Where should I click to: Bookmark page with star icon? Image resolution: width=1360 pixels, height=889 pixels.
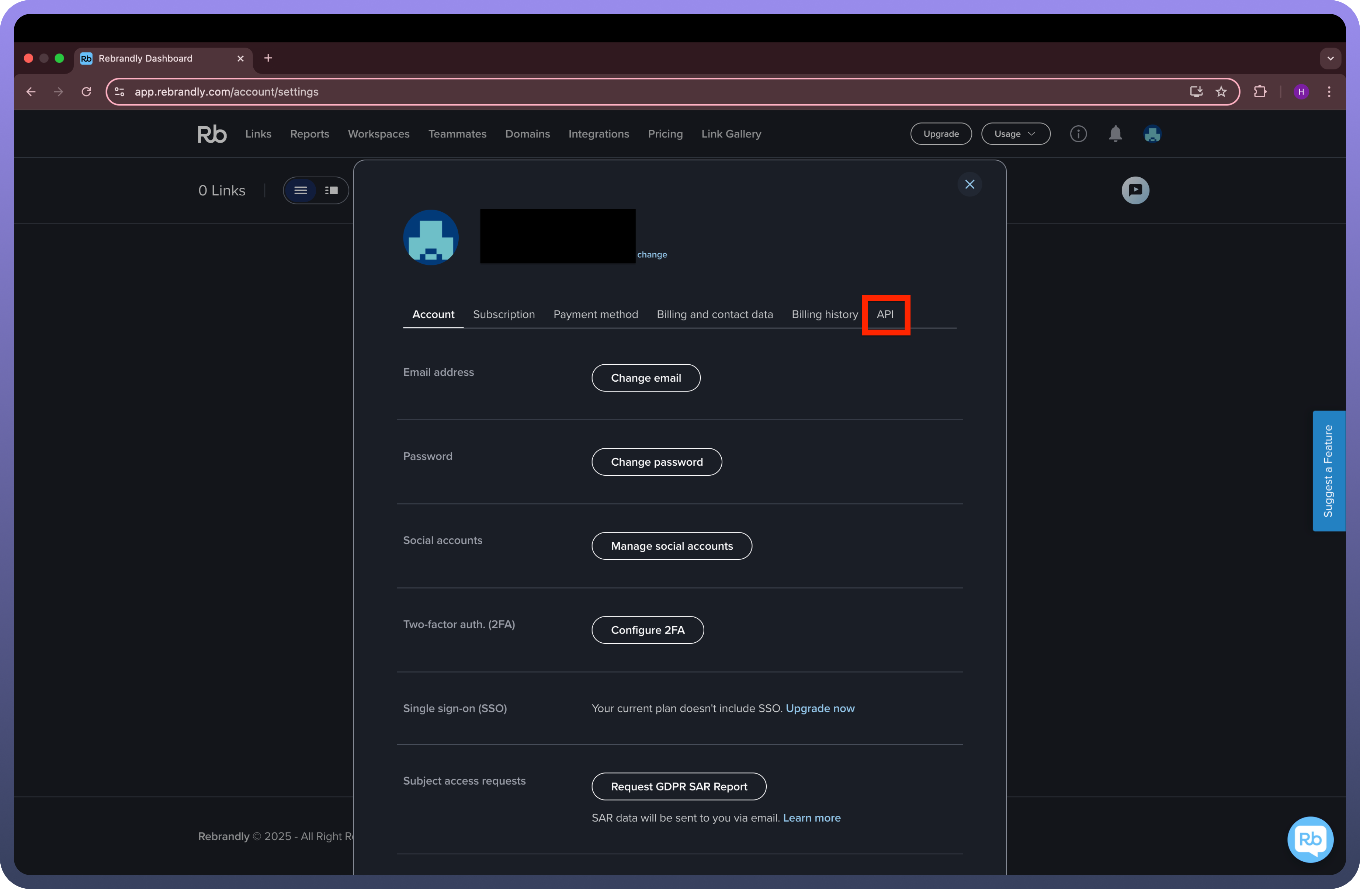[x=1221, y=91]
